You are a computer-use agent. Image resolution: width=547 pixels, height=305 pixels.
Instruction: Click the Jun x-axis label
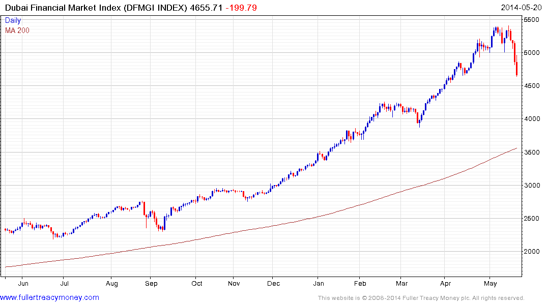(23, 283)
